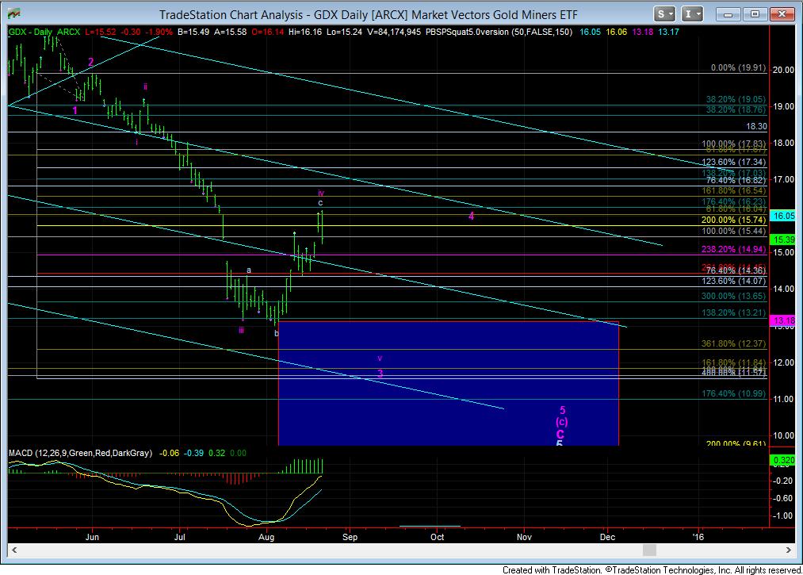Select the wave label "v" inside the blue box

point(380,358)
